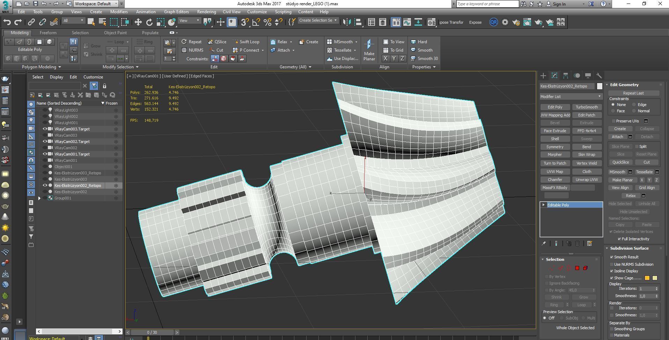Click the object color swatch beside name

(600, 86)
